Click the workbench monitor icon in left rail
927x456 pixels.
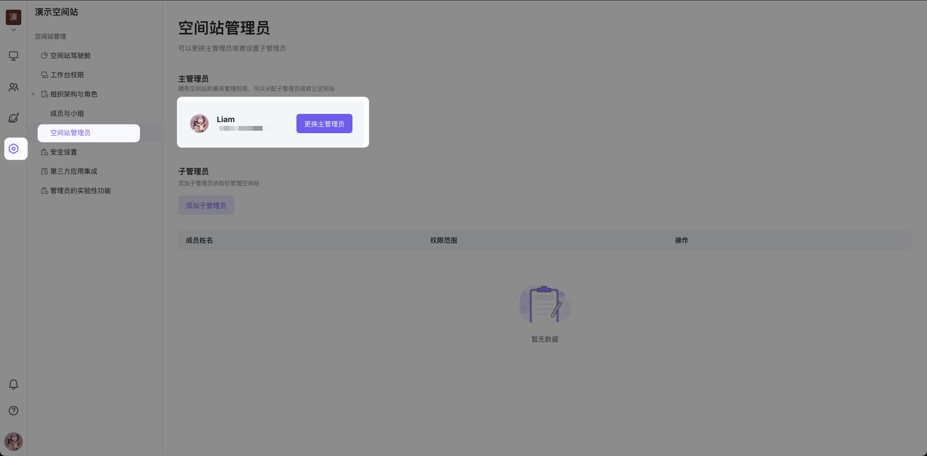(x=14, y=56)
